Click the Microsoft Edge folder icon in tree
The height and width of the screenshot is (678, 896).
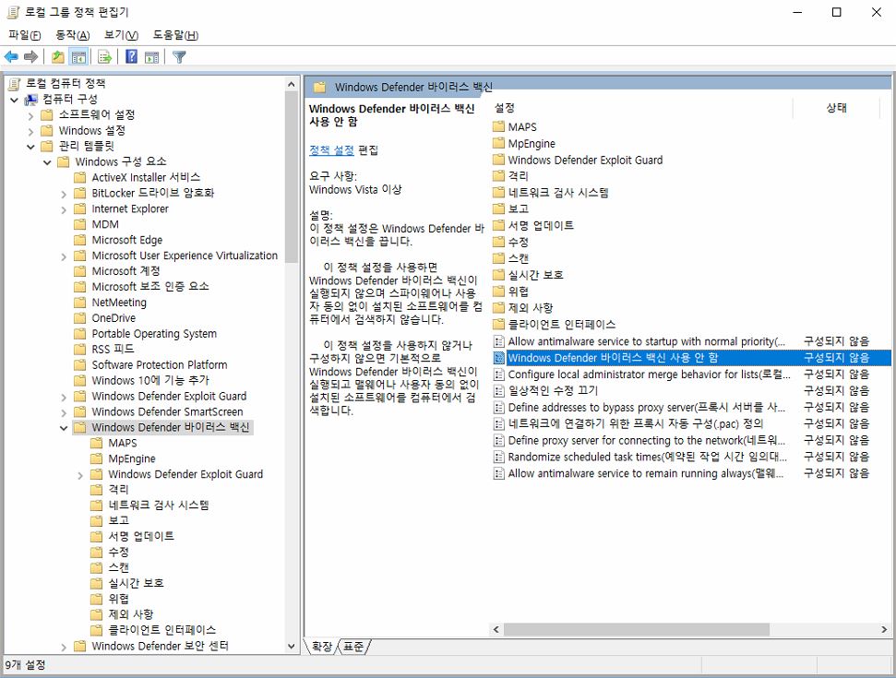[80, 240]
